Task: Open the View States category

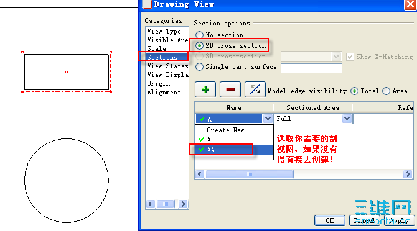Action: tap(167, 66)
